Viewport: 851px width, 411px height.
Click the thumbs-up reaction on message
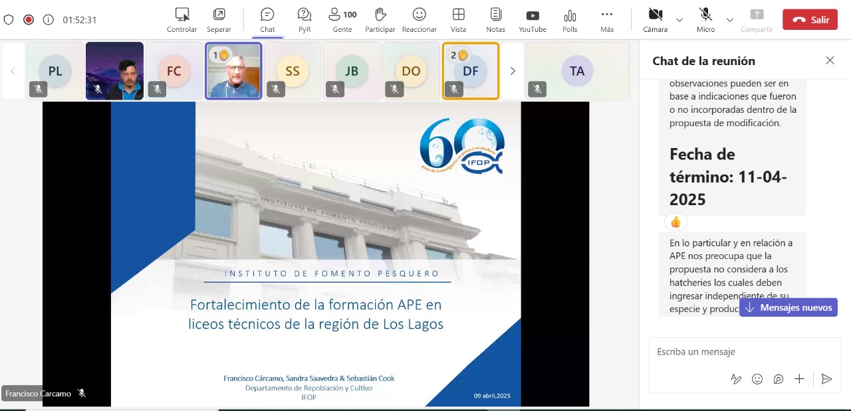(x=676, y=222)
